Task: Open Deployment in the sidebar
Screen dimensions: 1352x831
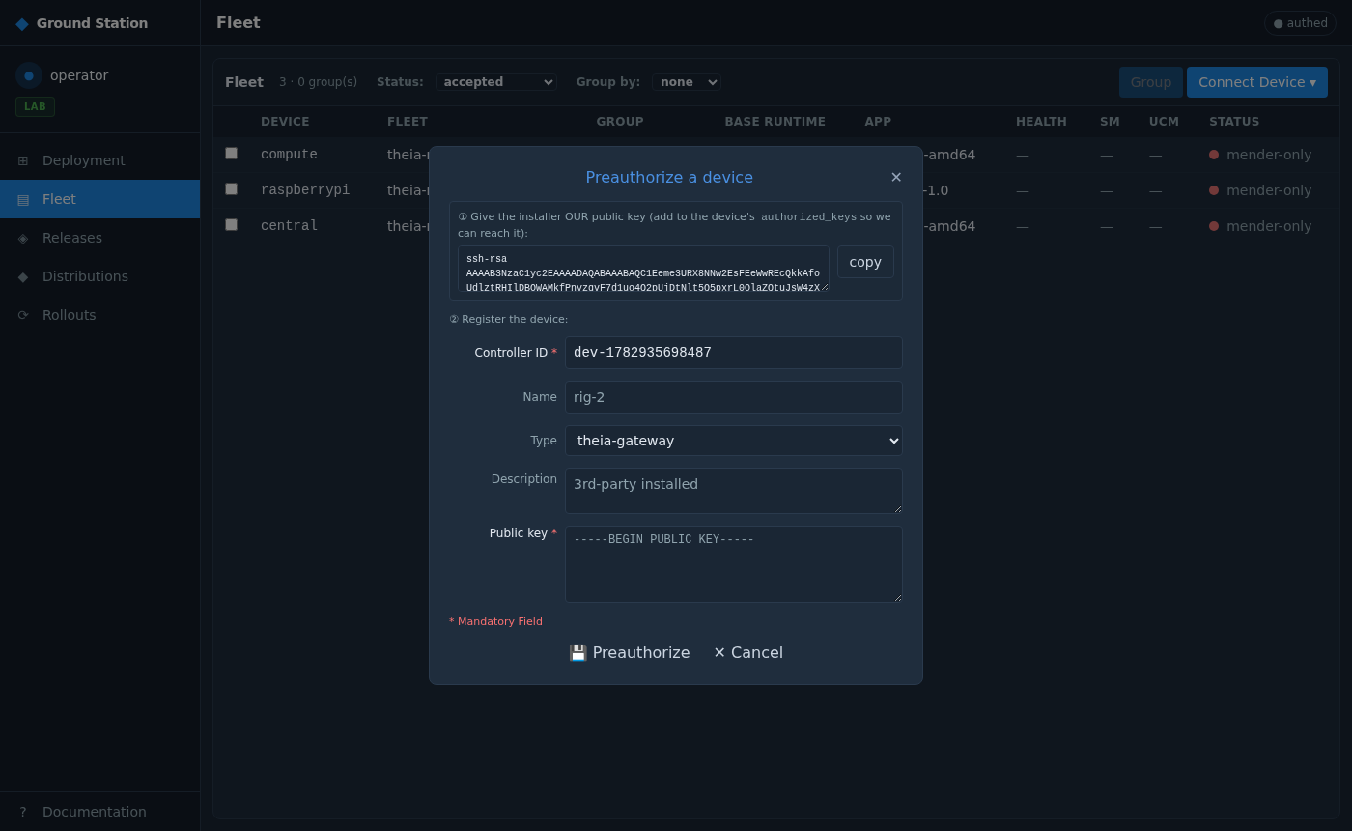Action: [x=100, y=160]
